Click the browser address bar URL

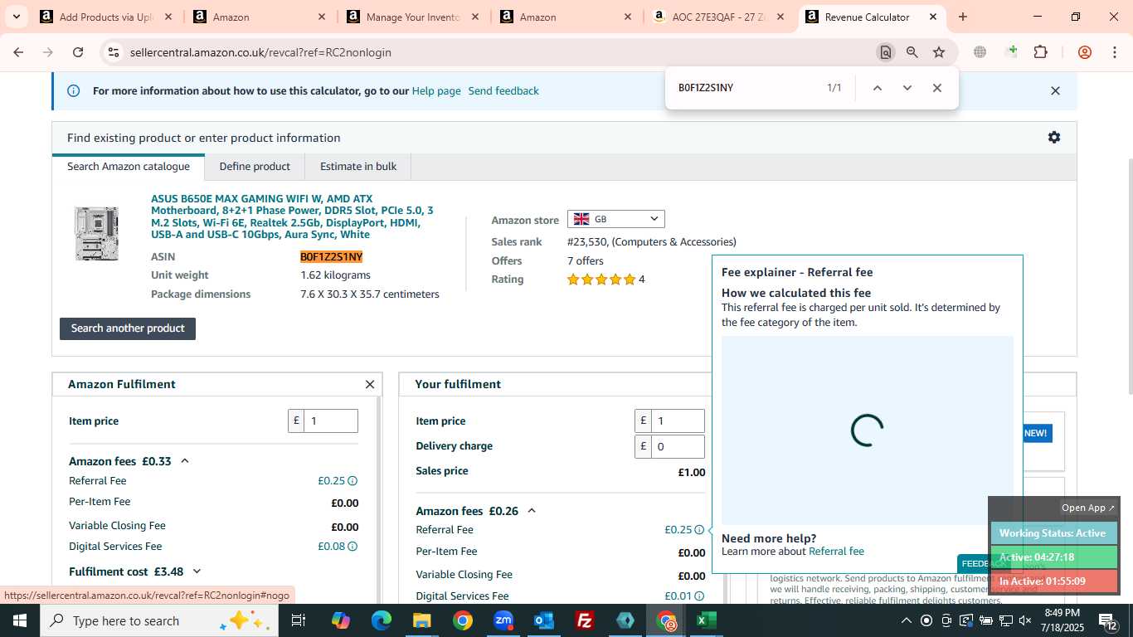(x=260, y=52)
